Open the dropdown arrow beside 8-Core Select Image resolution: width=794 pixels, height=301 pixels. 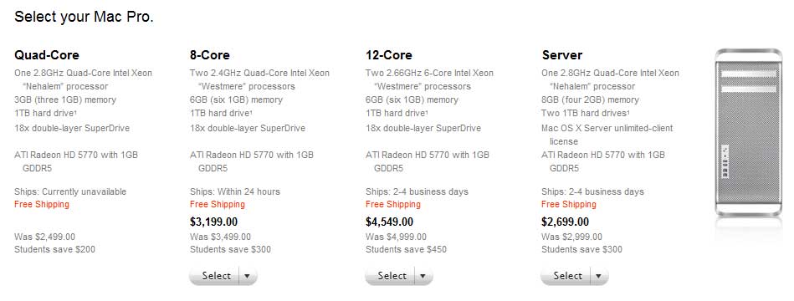click(x=248, y=276)
